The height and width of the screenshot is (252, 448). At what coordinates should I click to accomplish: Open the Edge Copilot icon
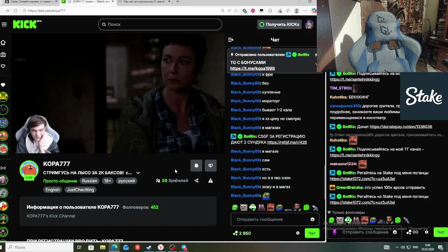point(314,11)
